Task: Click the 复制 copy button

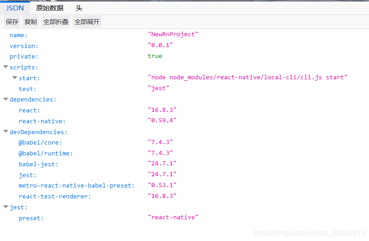Action: click(x=30, y=22)
